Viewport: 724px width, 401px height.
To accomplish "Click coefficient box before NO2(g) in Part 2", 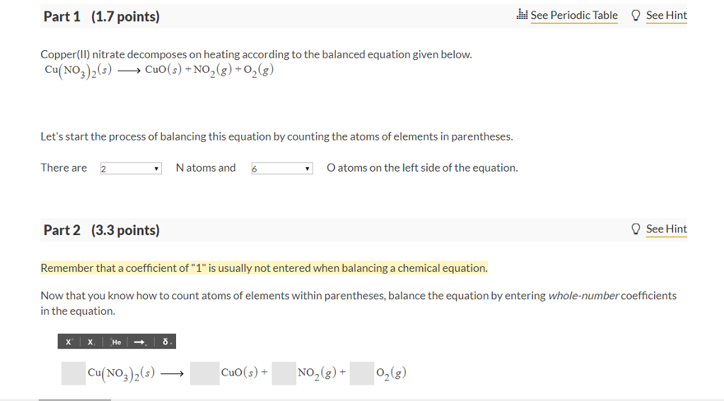I will [284, 373].
